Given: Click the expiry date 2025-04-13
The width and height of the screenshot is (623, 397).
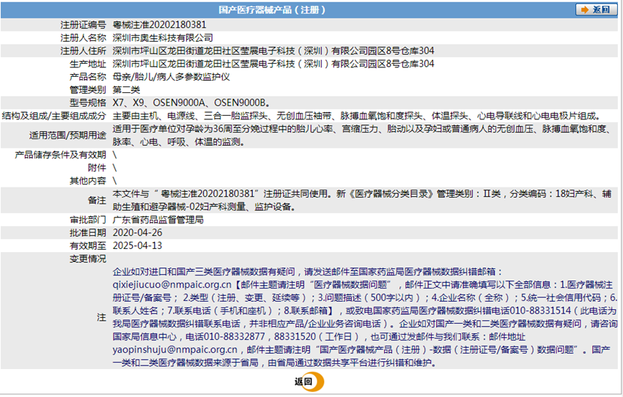Looking at the screenshot, I should [137, 245].
